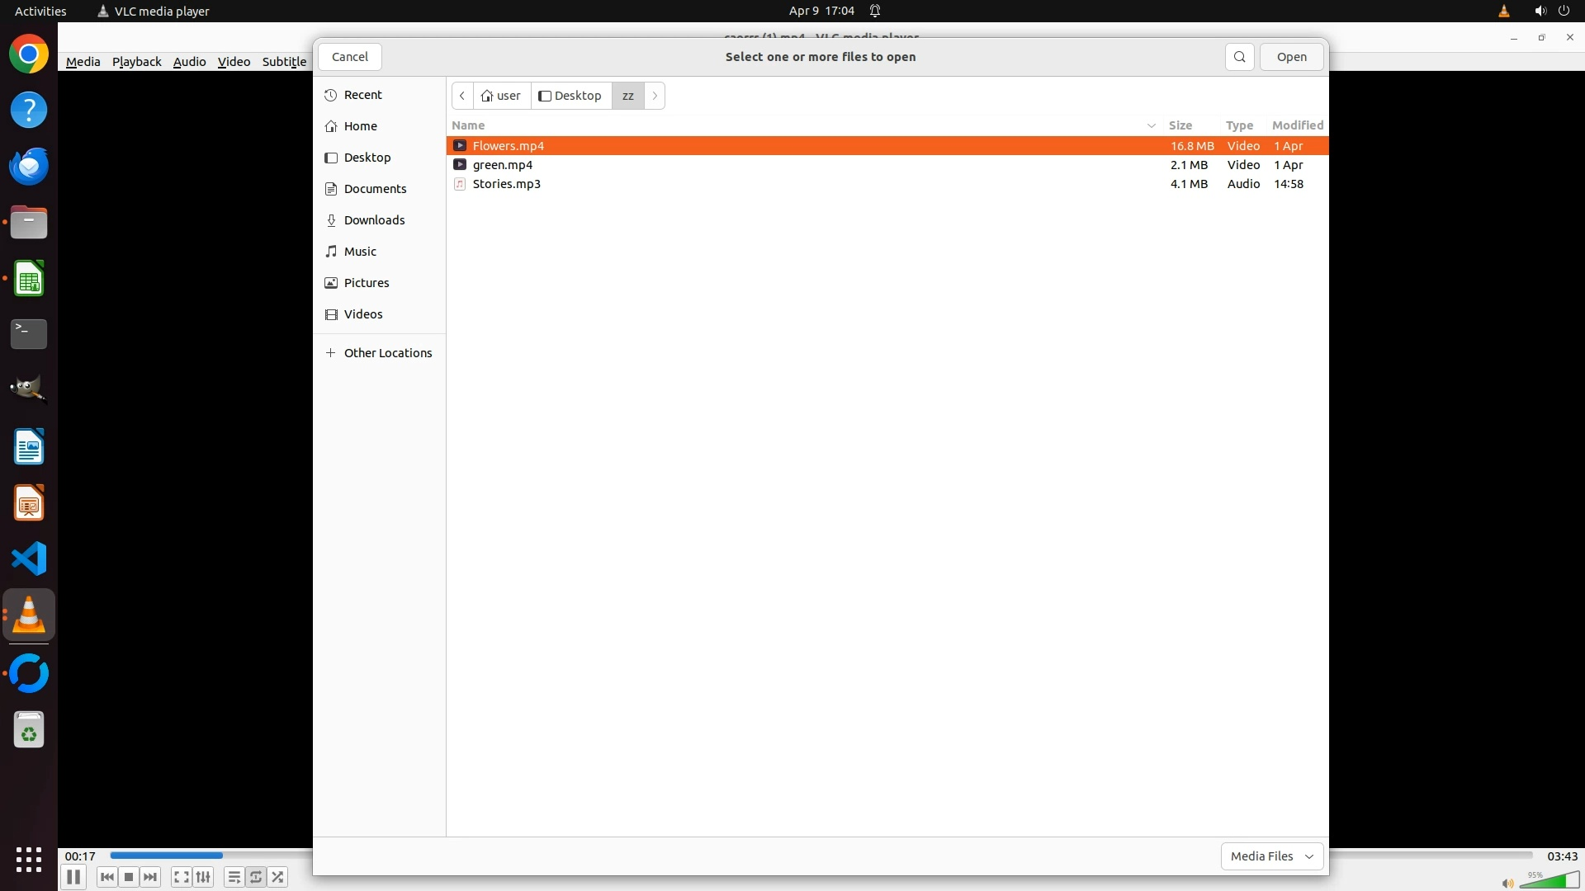Mute audio via speaker icon
Screen dimensions: 1585x891
click(1507, 883)
